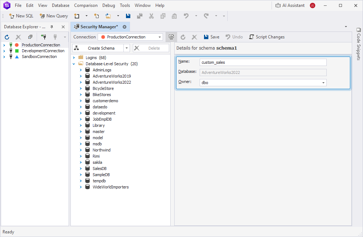This screenshot has width=363, height=237.
Task: Open the ProductionConnection connection dropdown
Action: 160,37
